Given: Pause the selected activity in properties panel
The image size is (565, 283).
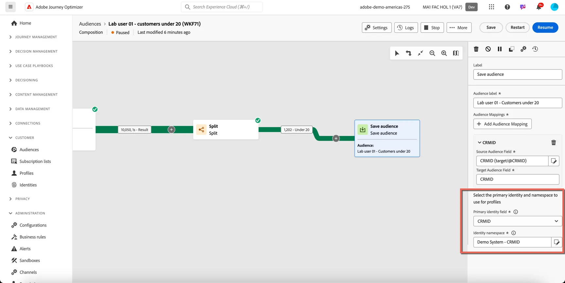Looking at the screenshot, I should click(500, 49).
